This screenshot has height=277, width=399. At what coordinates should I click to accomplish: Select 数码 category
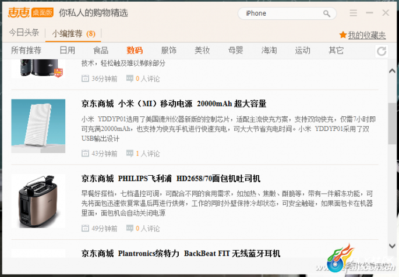tap(135, 50)
